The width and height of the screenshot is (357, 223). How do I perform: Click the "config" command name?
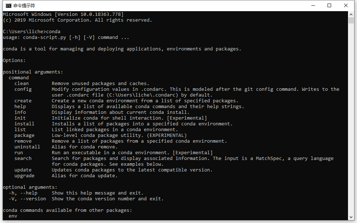point(23,89)
